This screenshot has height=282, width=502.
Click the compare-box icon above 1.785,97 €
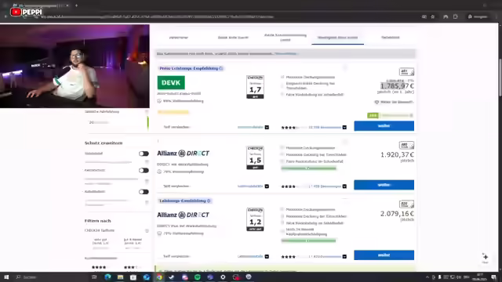click(x=406, y=71)
